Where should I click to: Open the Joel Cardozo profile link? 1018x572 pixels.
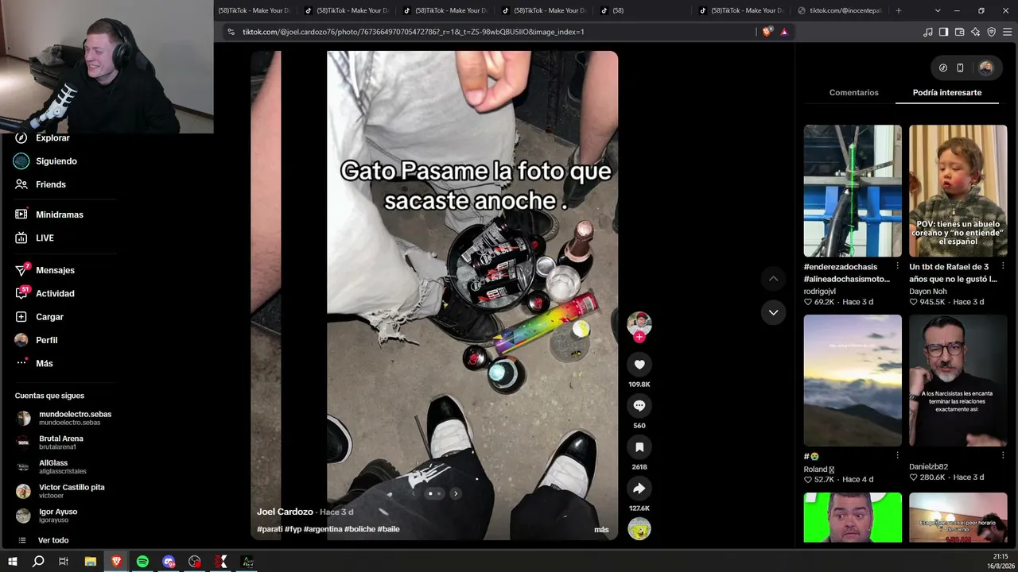[285, 512]
